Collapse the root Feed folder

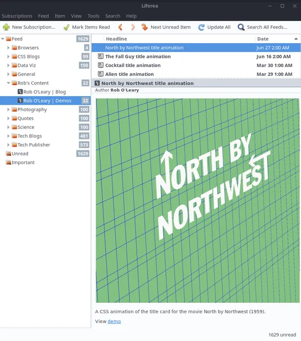3,39
